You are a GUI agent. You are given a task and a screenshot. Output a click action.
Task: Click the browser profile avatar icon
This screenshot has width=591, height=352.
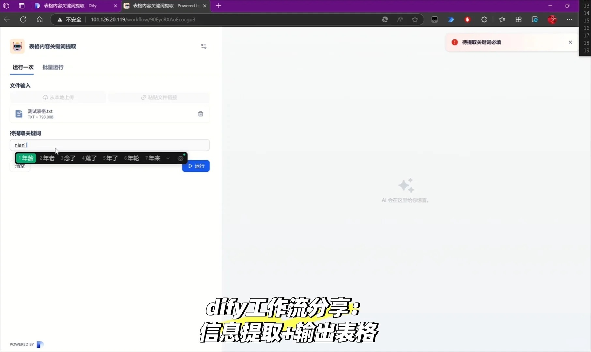(x=553, y=20)
